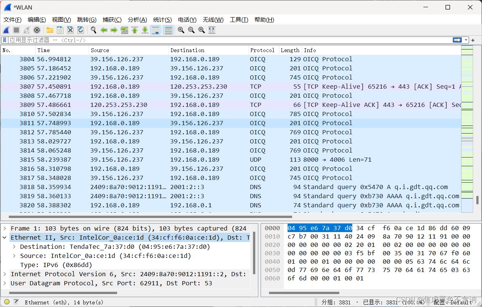Zoom out main window text
Image resolution: width=482 pixels, height=307 pixels.
[191, 30]
